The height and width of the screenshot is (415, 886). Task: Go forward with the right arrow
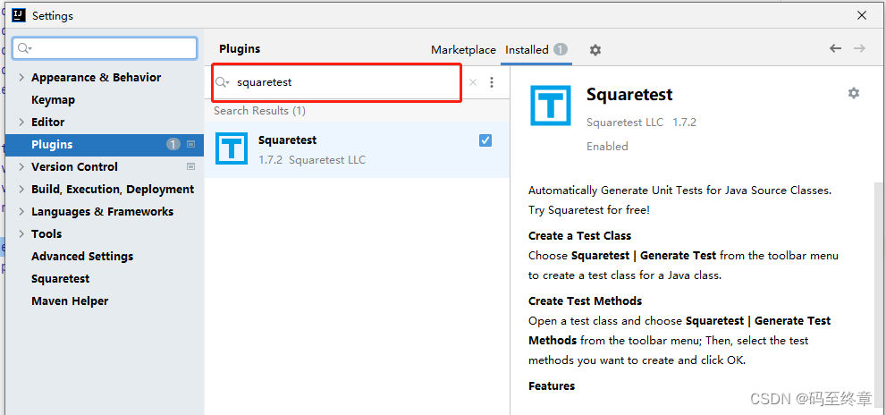tap(859, 48)
